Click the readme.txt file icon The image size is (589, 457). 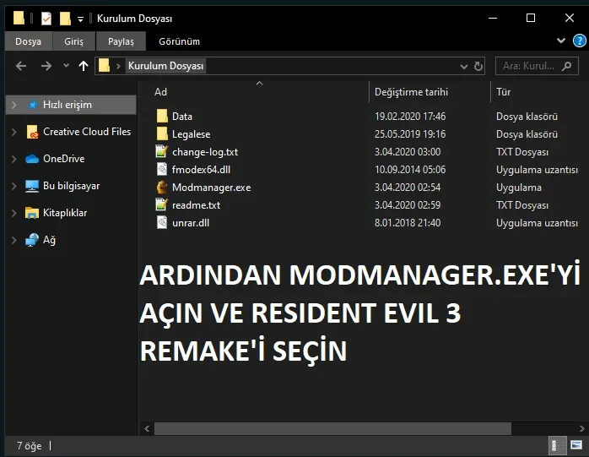(x=163, y=205)
